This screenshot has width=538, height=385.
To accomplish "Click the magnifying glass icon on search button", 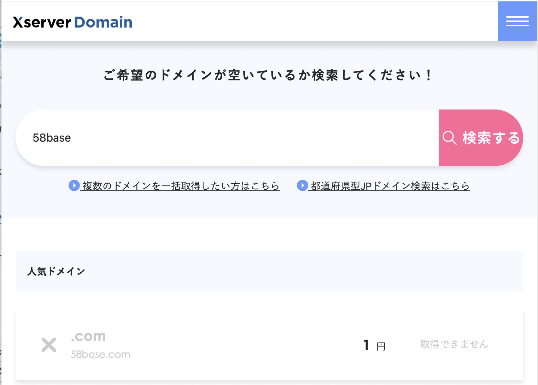I will click(449, 138).
